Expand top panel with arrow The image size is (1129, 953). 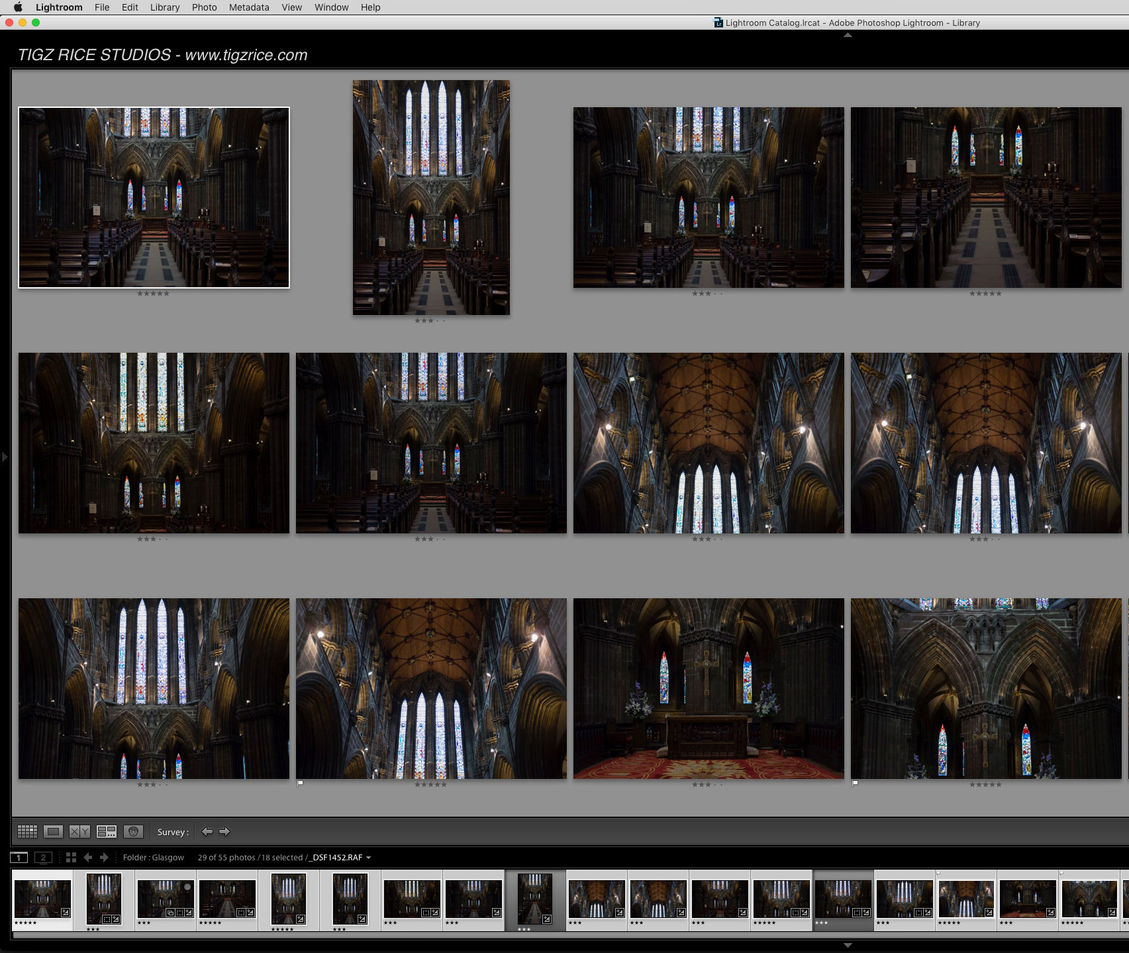pos(848,35)
